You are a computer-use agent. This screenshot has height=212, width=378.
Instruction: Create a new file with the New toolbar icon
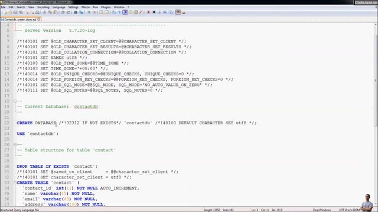click(5, 12)
